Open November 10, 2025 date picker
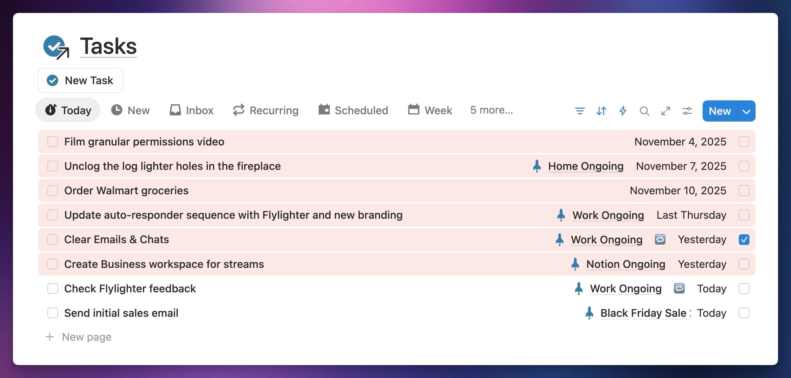The width and height of the screenshot is (791, 378). pos(678,190)
